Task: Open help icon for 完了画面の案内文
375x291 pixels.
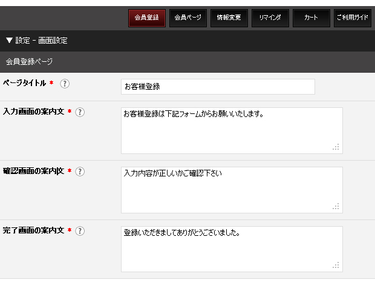Action: (x=80, y=231)
